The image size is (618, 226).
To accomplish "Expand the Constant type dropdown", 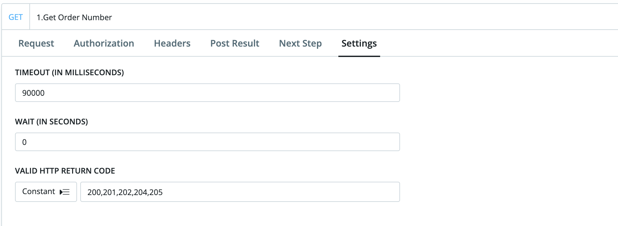I will point(46,192).
